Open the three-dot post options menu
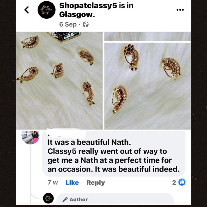 click(180, 10)
